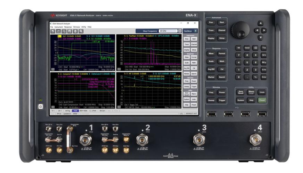Select window number 4 badge on the plot
The image size is (303, 173).
click(119, 107)
